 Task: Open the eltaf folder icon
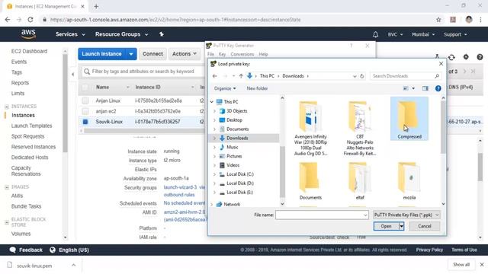tap(360, 177)
